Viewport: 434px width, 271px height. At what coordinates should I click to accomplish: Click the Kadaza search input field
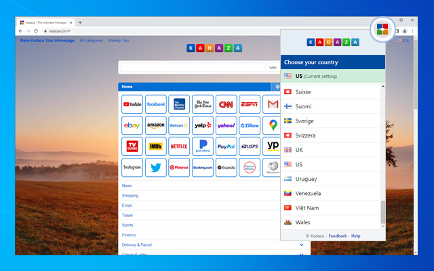(x=193, y=68)
